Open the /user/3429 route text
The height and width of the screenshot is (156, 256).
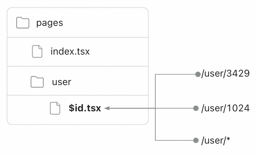[x=226, y=74]
